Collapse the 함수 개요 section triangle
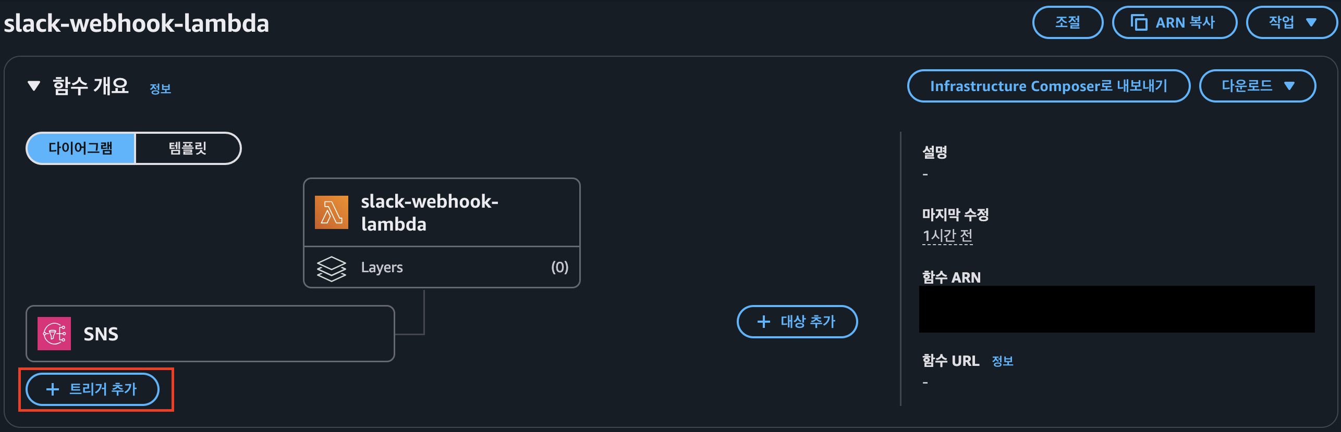Screen dimensions: 1341x432 coord(34,86)
